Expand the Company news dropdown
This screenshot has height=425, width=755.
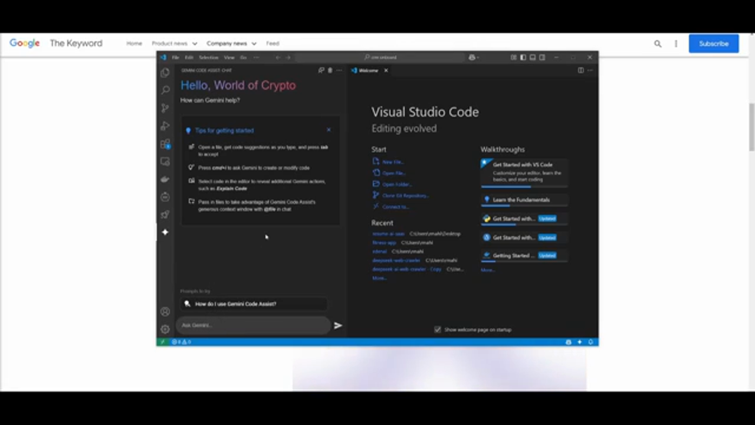pos(231,44)
